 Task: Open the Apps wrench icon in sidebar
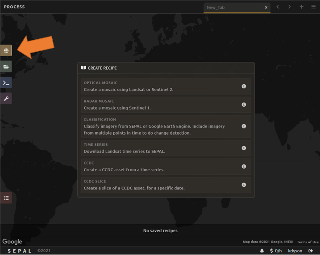coord(6,99)
